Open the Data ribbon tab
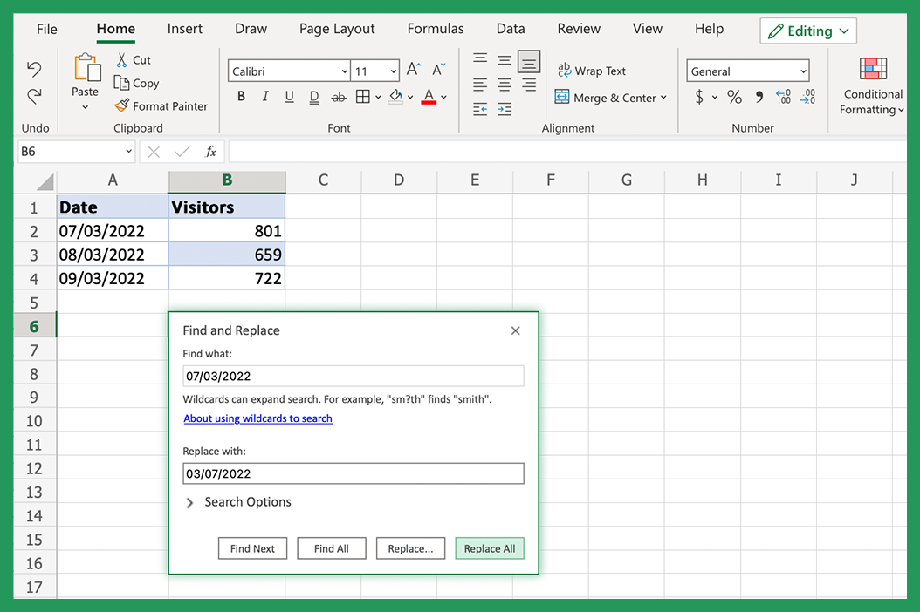This screenshot has height=612, width=920. tap(511, 29)
